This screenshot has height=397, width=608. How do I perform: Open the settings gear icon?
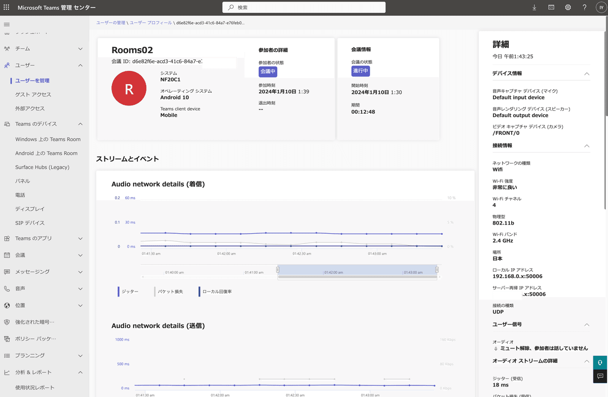[568, 8]
